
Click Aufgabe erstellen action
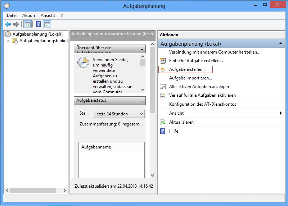tap(187, 69)
